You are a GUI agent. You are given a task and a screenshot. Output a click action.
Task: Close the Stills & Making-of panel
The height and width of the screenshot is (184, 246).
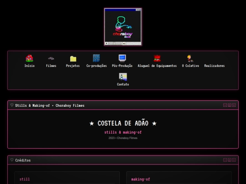click(x=234, y=105)
